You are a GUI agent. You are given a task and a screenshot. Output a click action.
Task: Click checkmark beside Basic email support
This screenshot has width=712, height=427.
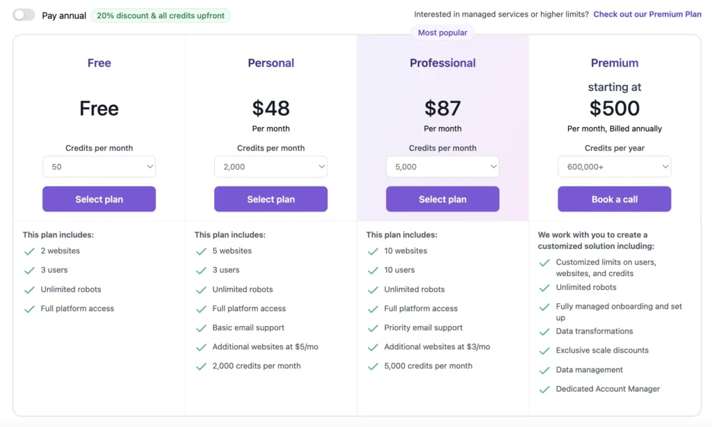coord(201,328)
